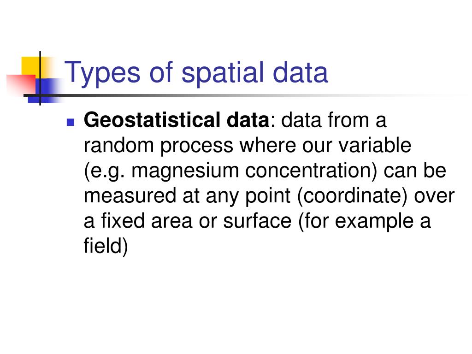Click the horizontal gradient divider line
Image resolution: width=472 pixels, height=354 pixels.
coord(241,95)
